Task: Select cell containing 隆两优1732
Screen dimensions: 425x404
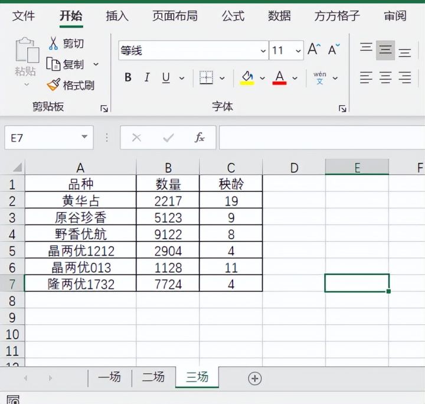Action: tap(80, 284)
